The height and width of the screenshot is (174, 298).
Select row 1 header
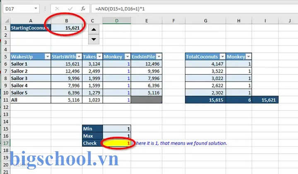[x=5, y=28]
